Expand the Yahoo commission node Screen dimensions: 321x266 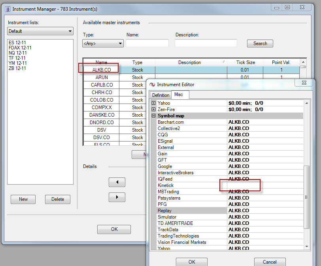[x=153, y=103]
